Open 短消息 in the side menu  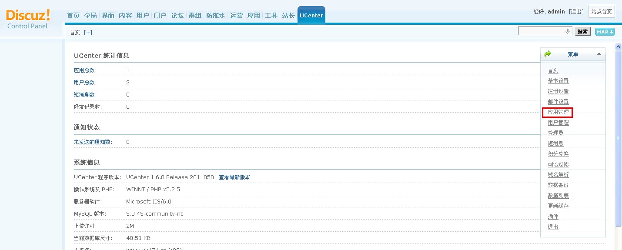(555, 143)
